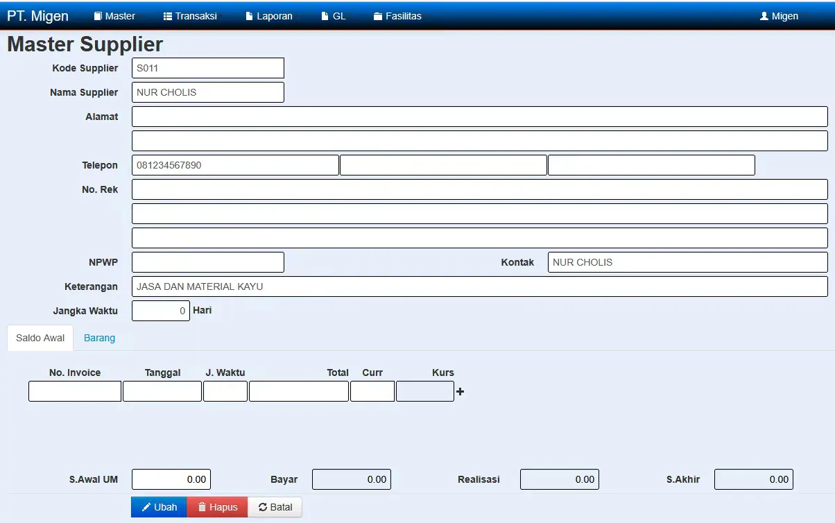Open the Fasilitas menu
Viewport: 835px width, 523px height.
(397, 16)
